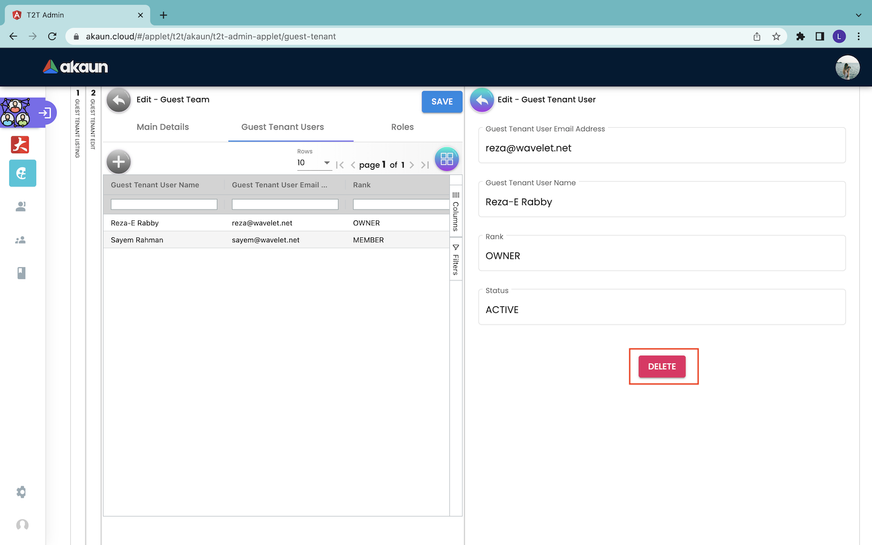872x545 pixels.
Task: Click the round plus add-user button
Action: tap(119, 162)
